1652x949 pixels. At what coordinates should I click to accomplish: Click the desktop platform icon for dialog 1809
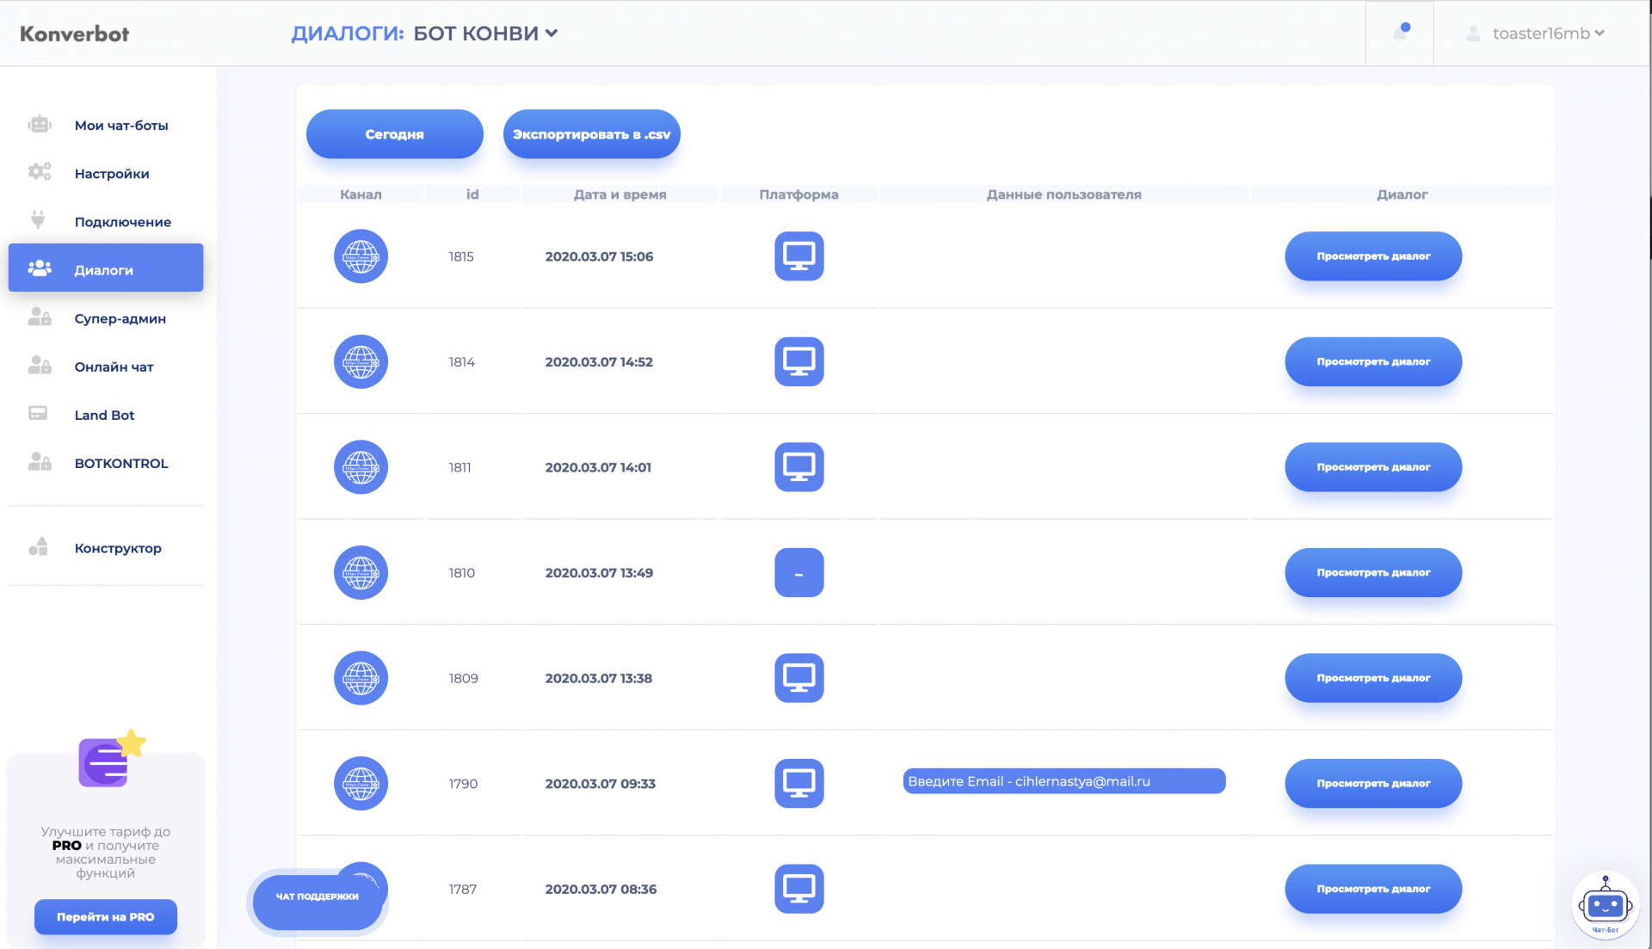point(798,678)
